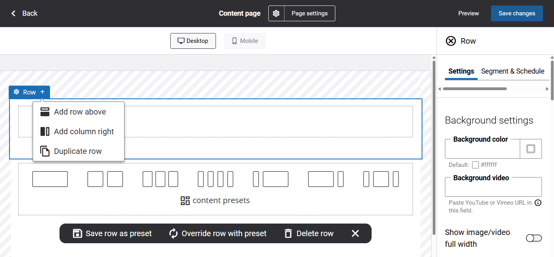Click the Page settings gear icon

(276, 13)
